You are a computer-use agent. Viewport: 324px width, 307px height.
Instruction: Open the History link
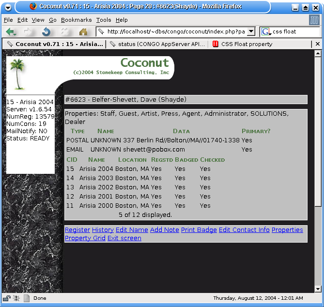pos(103,230)
